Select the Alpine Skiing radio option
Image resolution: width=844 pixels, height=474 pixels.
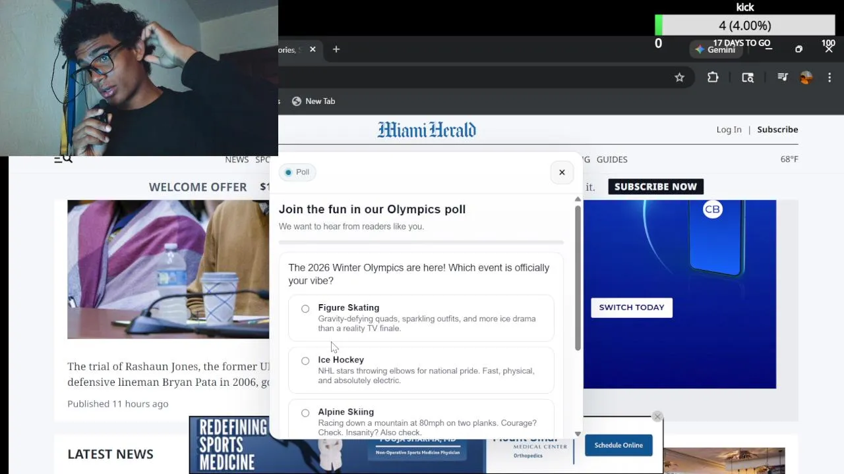click(x=305, y=413)
